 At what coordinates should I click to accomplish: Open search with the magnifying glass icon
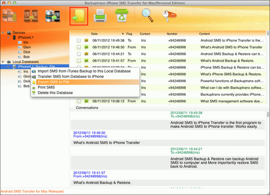click(148, 15)
